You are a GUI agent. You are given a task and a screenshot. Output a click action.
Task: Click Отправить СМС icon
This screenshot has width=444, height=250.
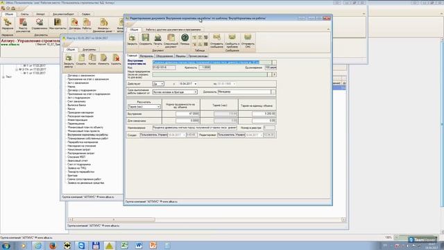(248, 40)
